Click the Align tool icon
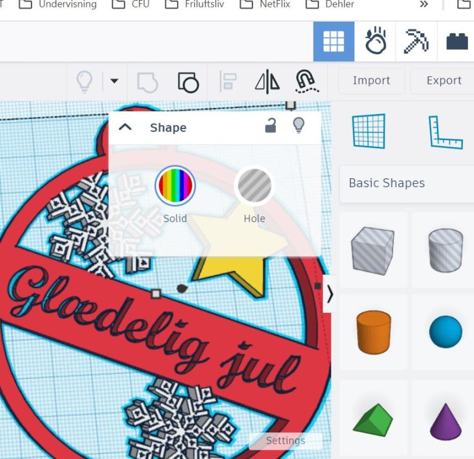Screen dimensions: 474x459 pos(228,81)
